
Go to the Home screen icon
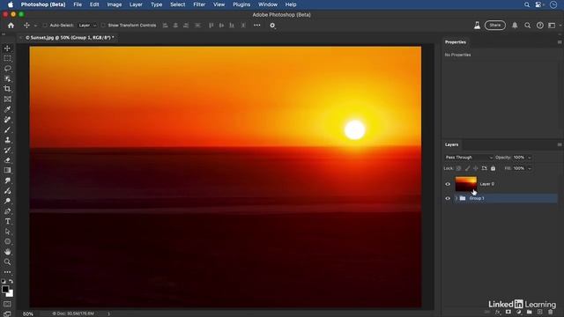[x=11, y=26]
